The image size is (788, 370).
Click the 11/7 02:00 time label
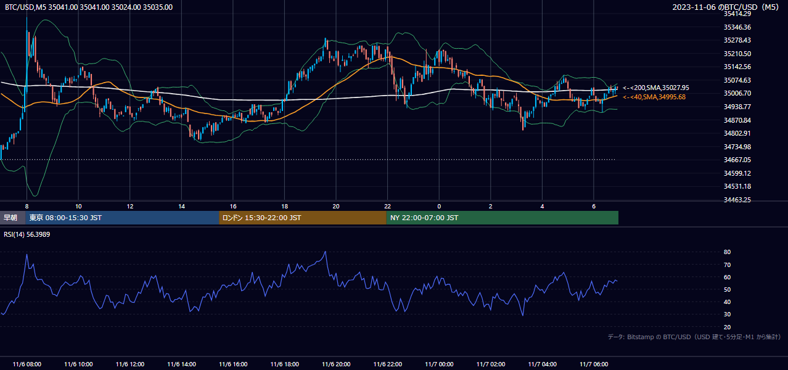[491, 364]
